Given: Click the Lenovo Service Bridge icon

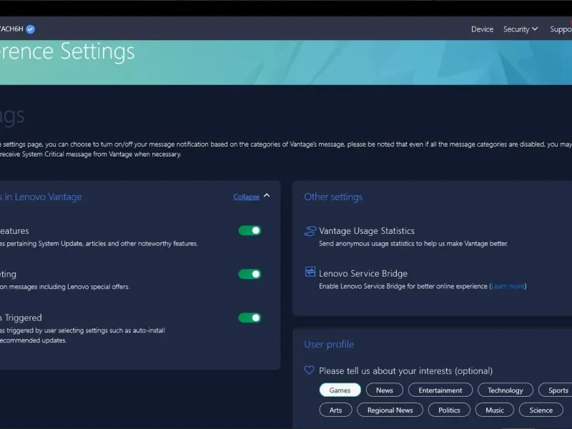Looking at the screenshot, I should tap(310, 272).
